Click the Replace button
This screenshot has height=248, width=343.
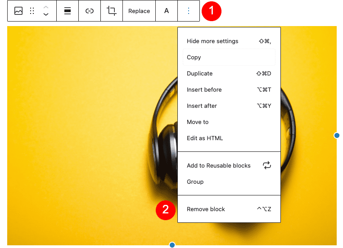[139, 11]
